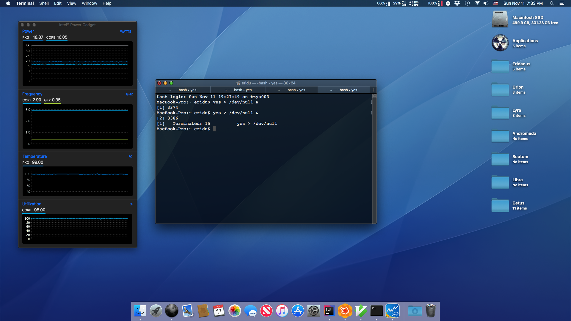Open Intel Power Gadget from the dock
571x321 pixels.
coord(392,311)
